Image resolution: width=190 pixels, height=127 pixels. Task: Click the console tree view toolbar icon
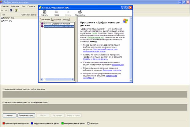pyautogui.click(x=11, y=10)
